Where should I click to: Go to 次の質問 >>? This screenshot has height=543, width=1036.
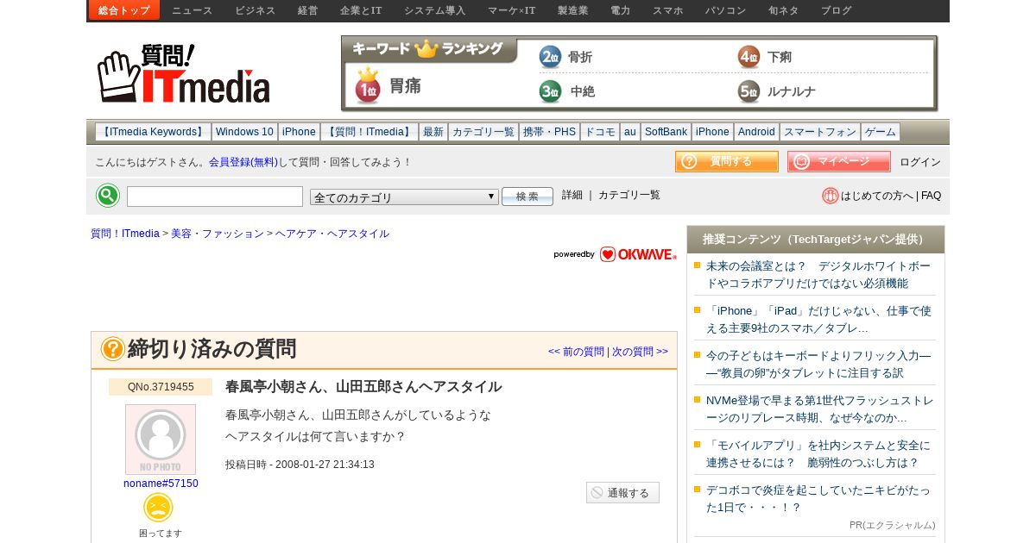coord(640,352)
